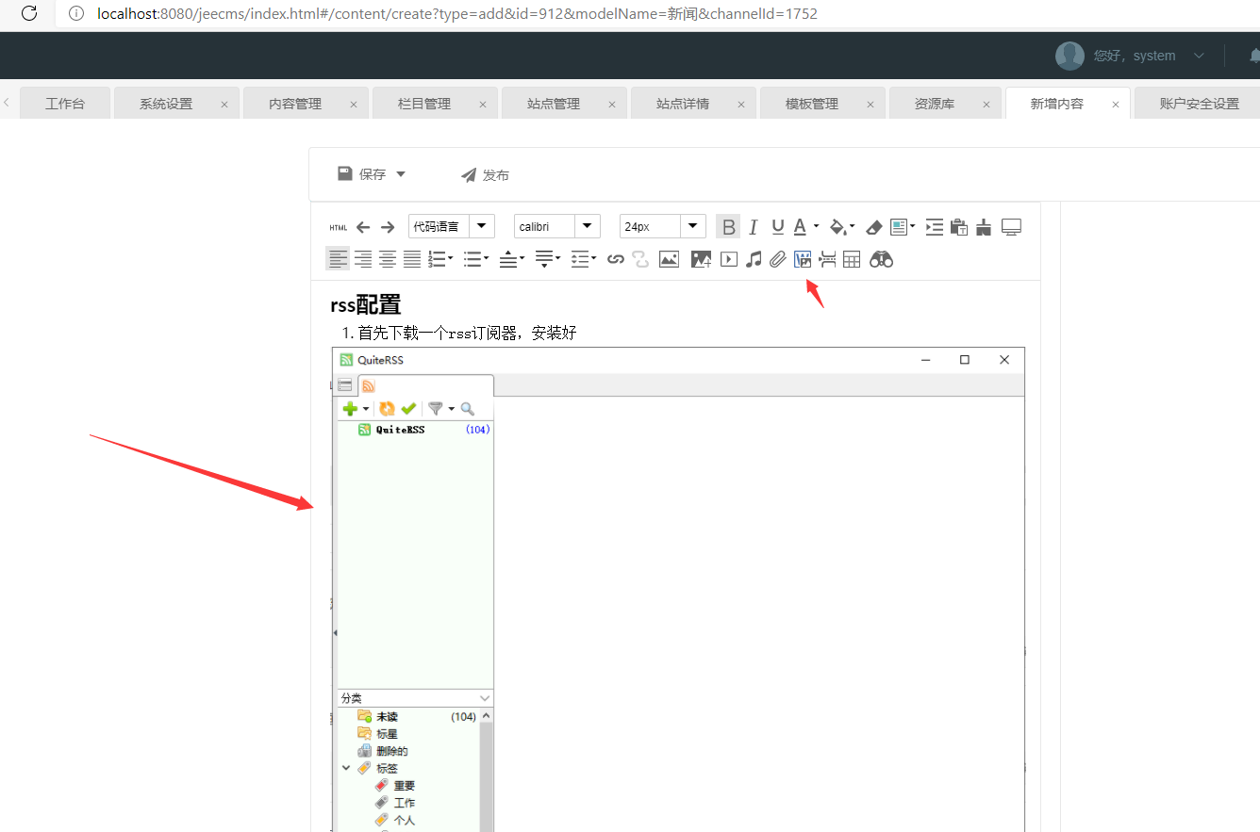This screenshot has width=1260, height=832.
Task: Click the ordered list icon
Action: pos(437,259)
